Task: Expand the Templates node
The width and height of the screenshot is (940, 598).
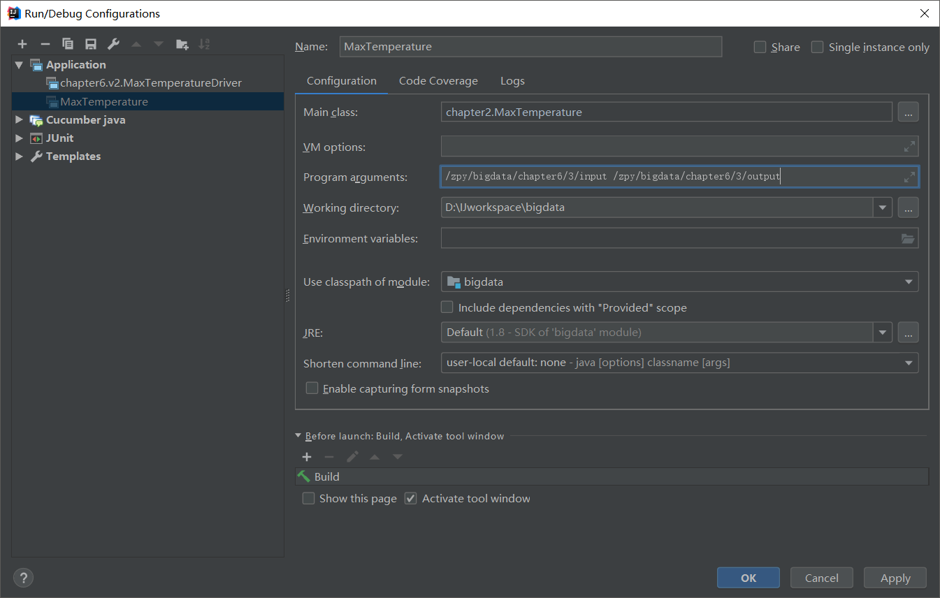Action: (x=19, y=156)
